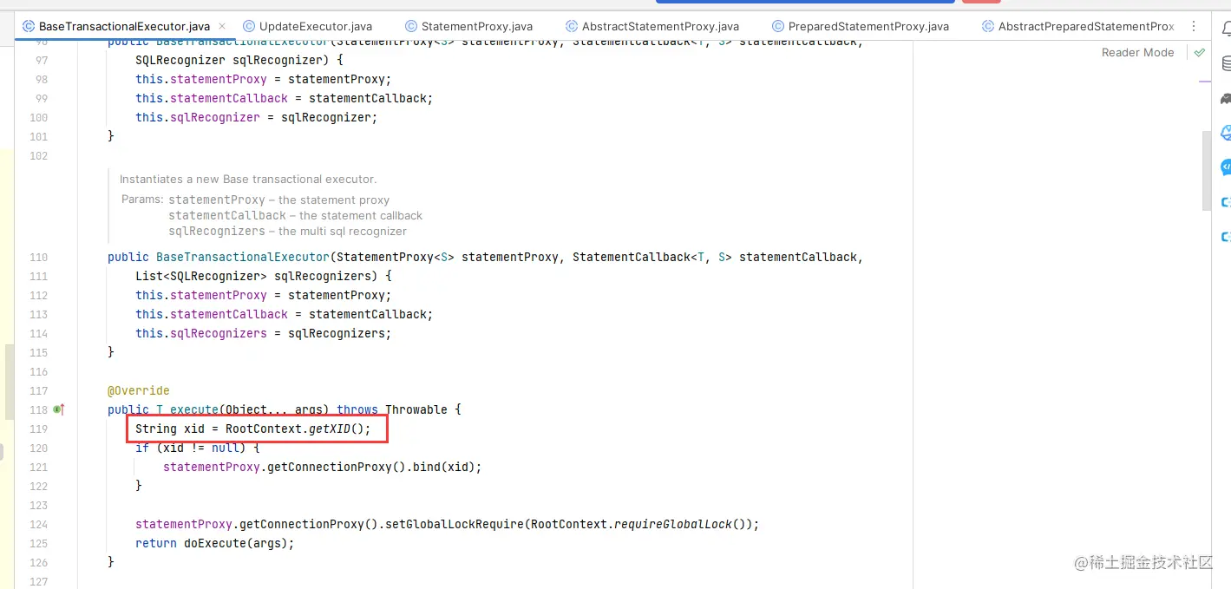This screenshot has width=1231, height=589.
Task: Open the Database tool window icon
Action: 1226,63
